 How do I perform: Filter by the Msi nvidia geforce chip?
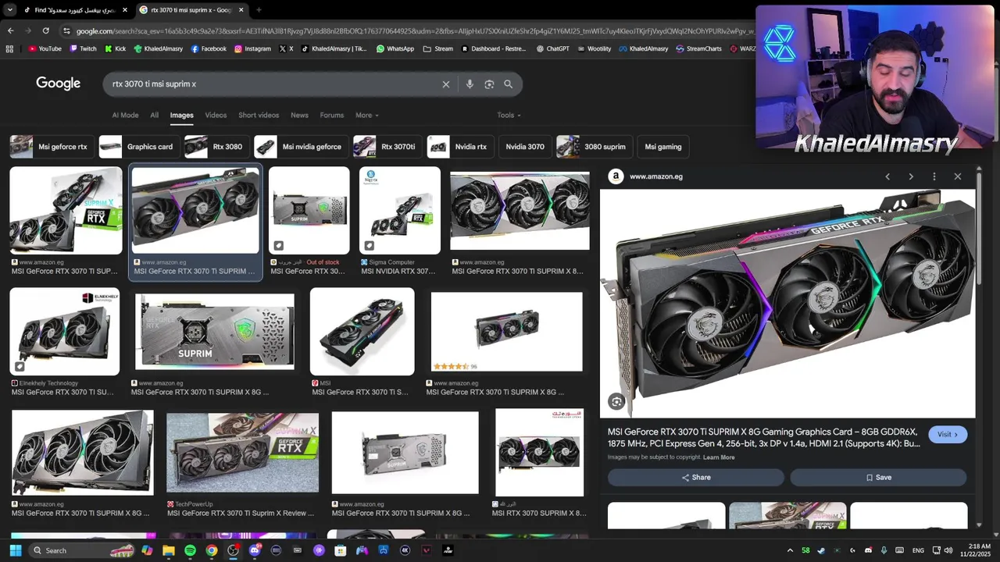[x=301, y=147]
